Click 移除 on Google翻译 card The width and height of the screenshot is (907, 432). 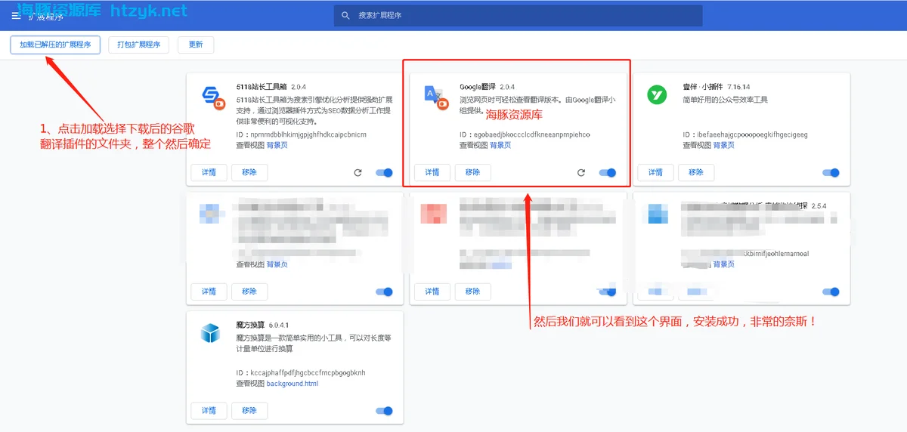[472, 172]
